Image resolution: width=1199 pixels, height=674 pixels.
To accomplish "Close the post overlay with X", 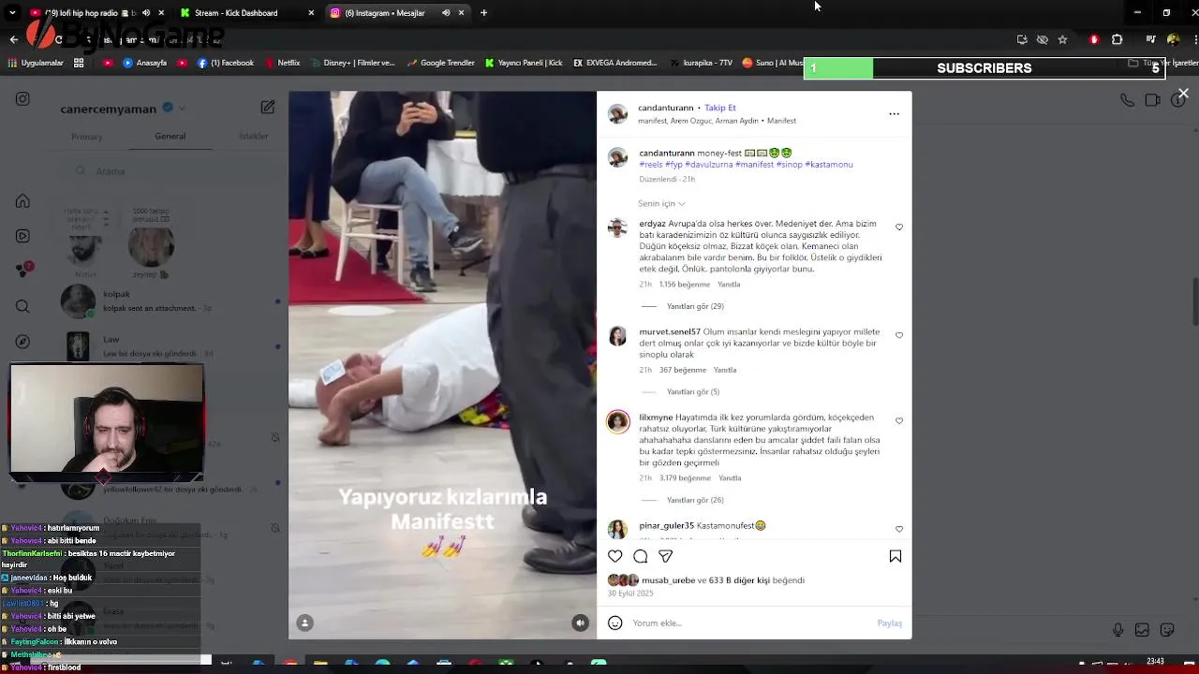I will tap(1183, 94).
